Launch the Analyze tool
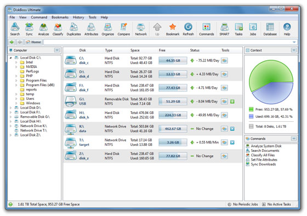307x216 pixels. pos(43,29)
